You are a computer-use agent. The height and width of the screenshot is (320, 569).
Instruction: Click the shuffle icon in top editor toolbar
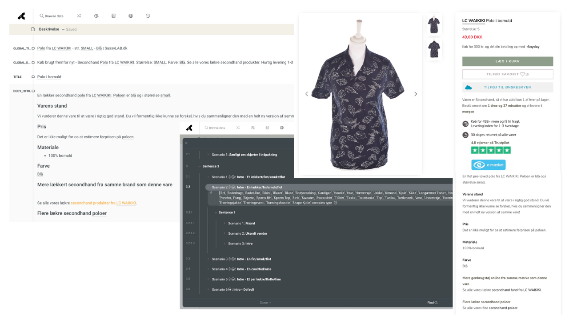[79, 16]
